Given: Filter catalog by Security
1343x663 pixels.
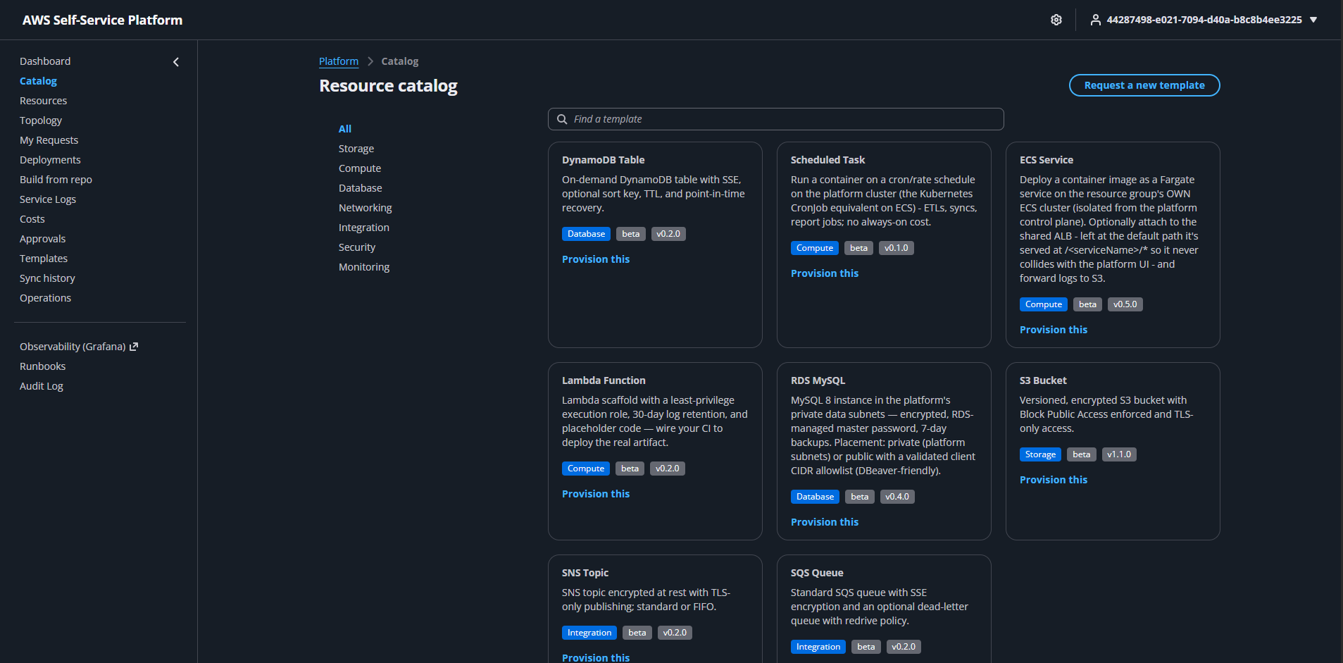Looking at the screenshot, I should 357,247.
